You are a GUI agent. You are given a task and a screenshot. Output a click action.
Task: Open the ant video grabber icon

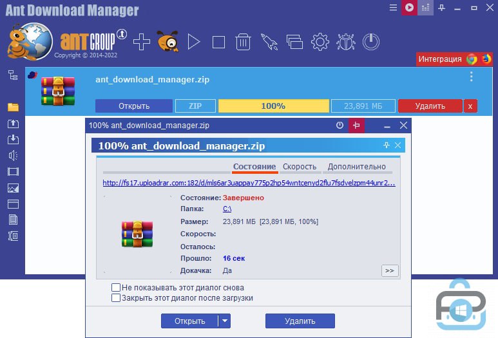coord(168,41)
